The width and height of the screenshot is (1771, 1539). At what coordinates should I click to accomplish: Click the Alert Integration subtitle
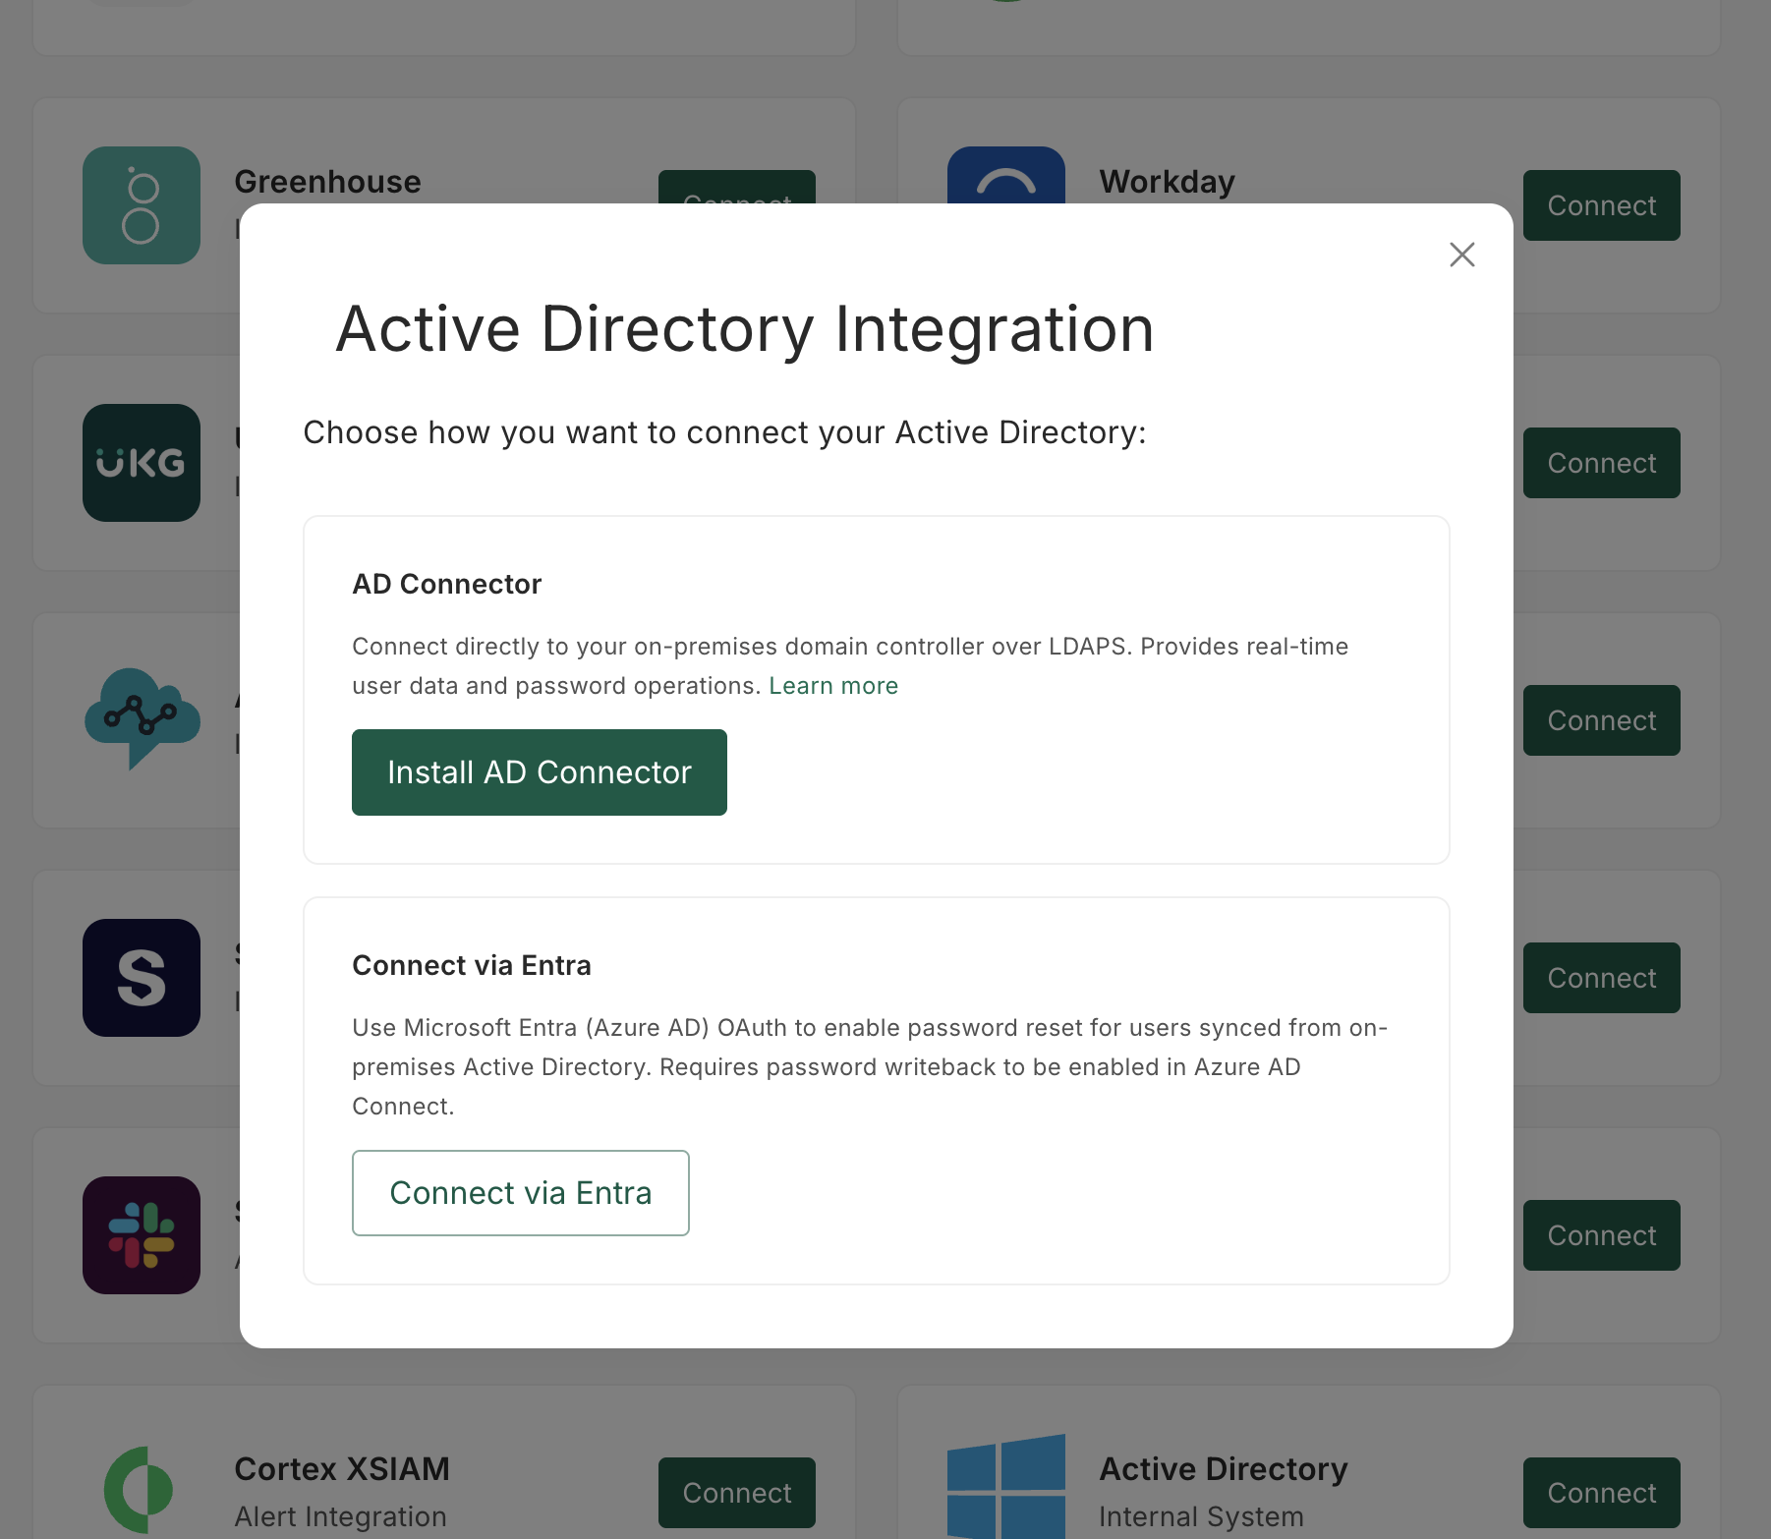[x=340, y=1516]
